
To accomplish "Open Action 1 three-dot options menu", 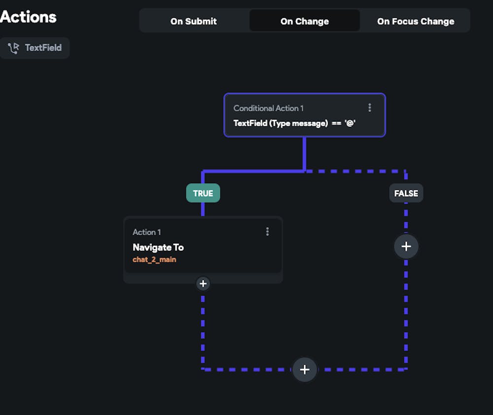I will [267, 232].
